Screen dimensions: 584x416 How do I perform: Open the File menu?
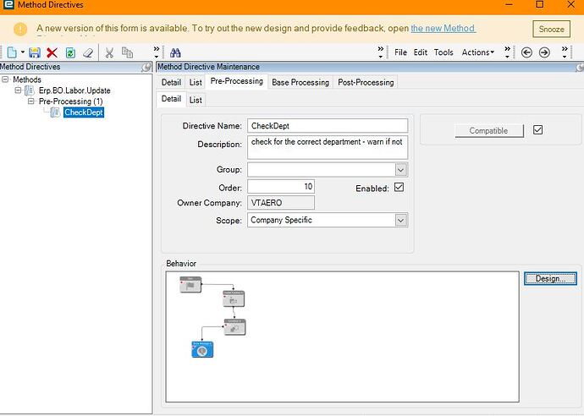click(x=400, y=52)
